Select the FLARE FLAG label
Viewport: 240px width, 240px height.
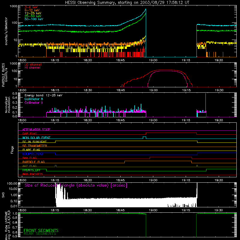pyautogui.click(x=31, y=150)
